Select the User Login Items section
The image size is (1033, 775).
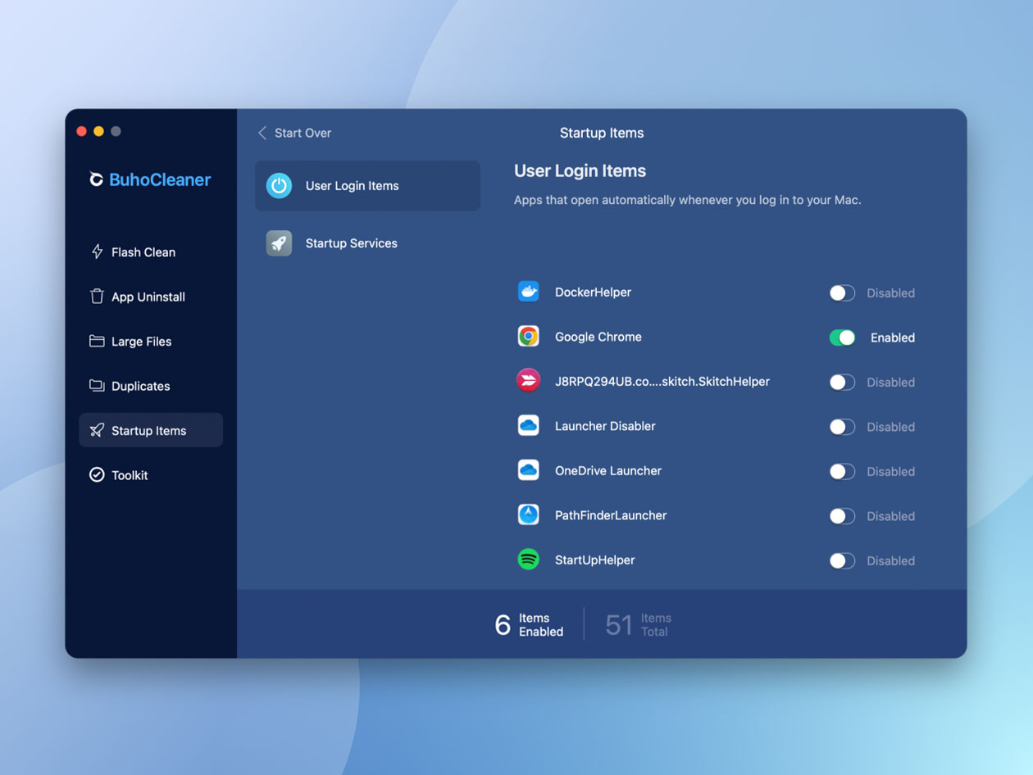click(x=351, y=185)
